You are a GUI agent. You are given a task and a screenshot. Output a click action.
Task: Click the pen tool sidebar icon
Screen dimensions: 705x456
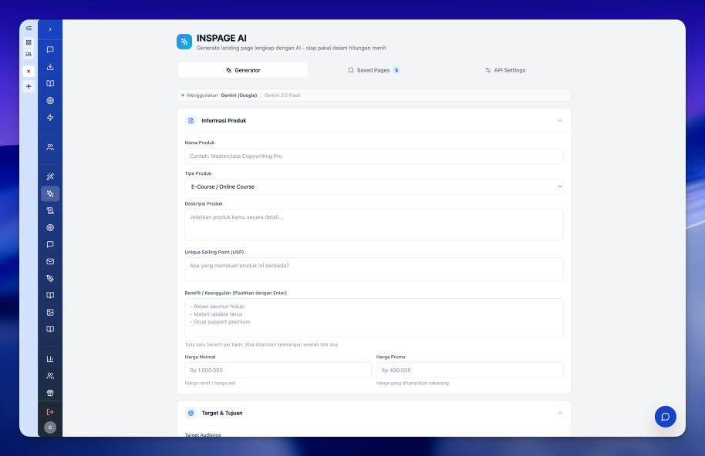coord(50,278)
